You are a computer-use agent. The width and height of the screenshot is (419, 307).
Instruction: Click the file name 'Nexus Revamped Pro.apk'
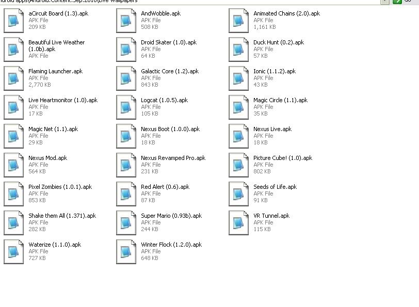(x=173, y=158)
